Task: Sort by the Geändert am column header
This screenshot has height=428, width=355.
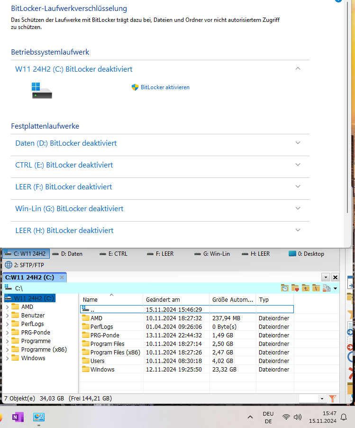Action: click(x=176, y=299)
